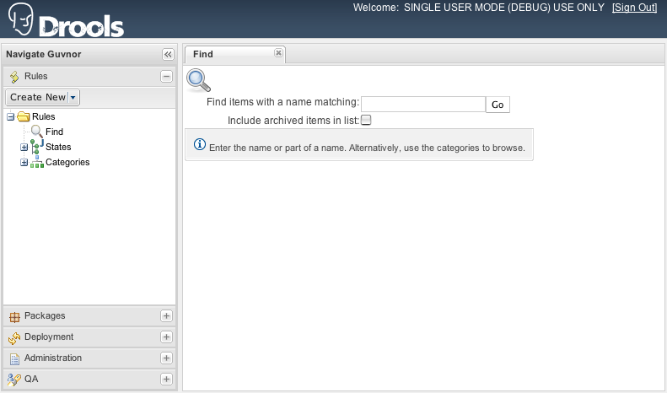The width and height of the screenshot is (667, 393).
Task: Click the Sign Out link
Action: tap(635, 8)
